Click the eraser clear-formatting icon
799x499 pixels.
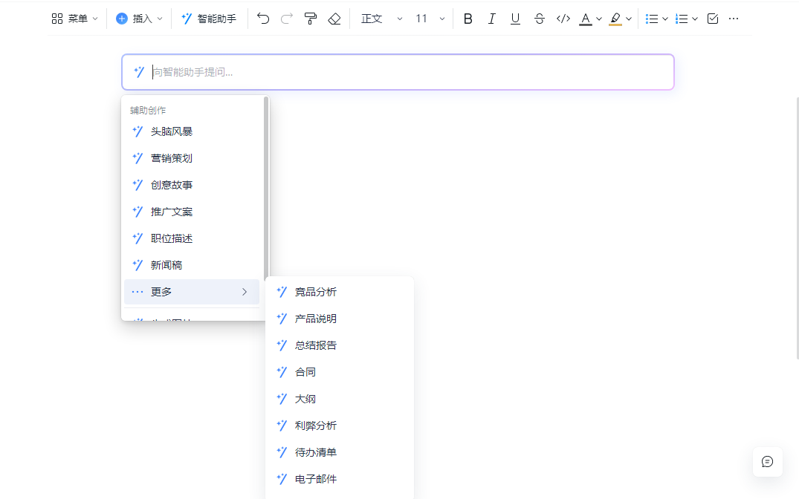click(334, 19)
